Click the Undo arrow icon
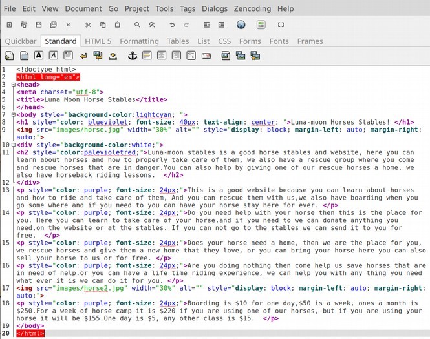Viewport: 430px width, 339px height. [x=172, y=25]
